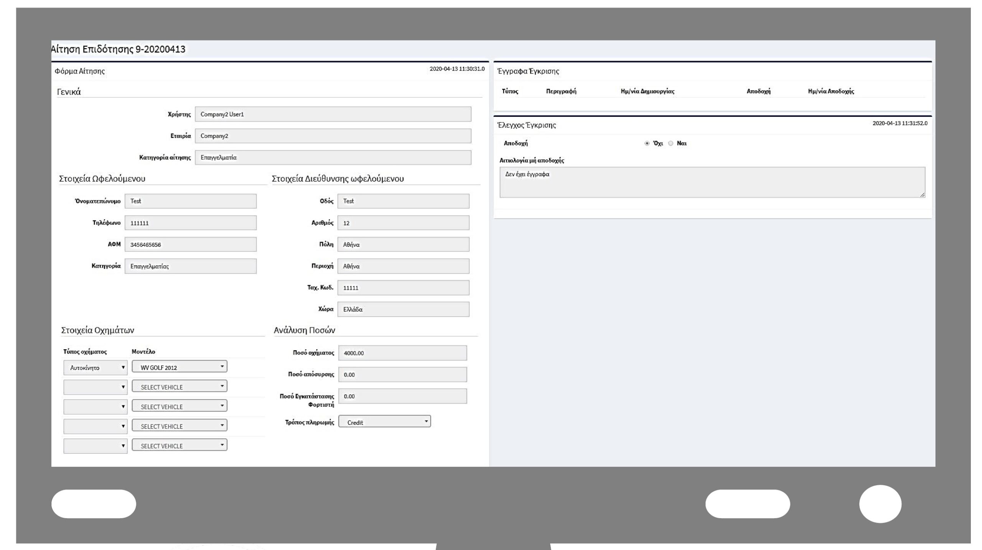Open the first SELECT VEHICLE model dropdown
This screenshot has height=550, width=982.
(180, 386)
